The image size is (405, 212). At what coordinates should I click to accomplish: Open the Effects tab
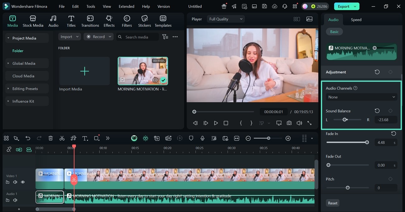109,21
